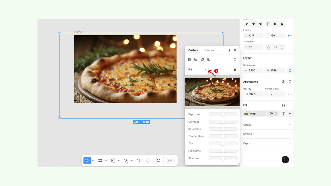Select the Frame tool
Viewport: 331px width, 186px height.
100,161
